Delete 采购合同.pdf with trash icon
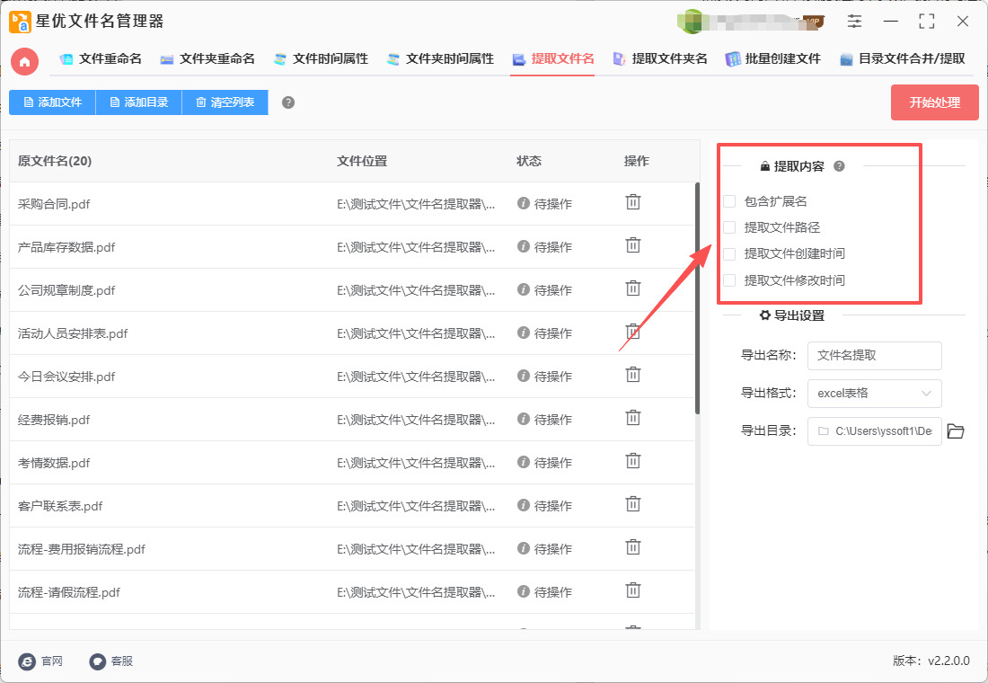The height and width of the screenshot is (683, 988). 633,202
